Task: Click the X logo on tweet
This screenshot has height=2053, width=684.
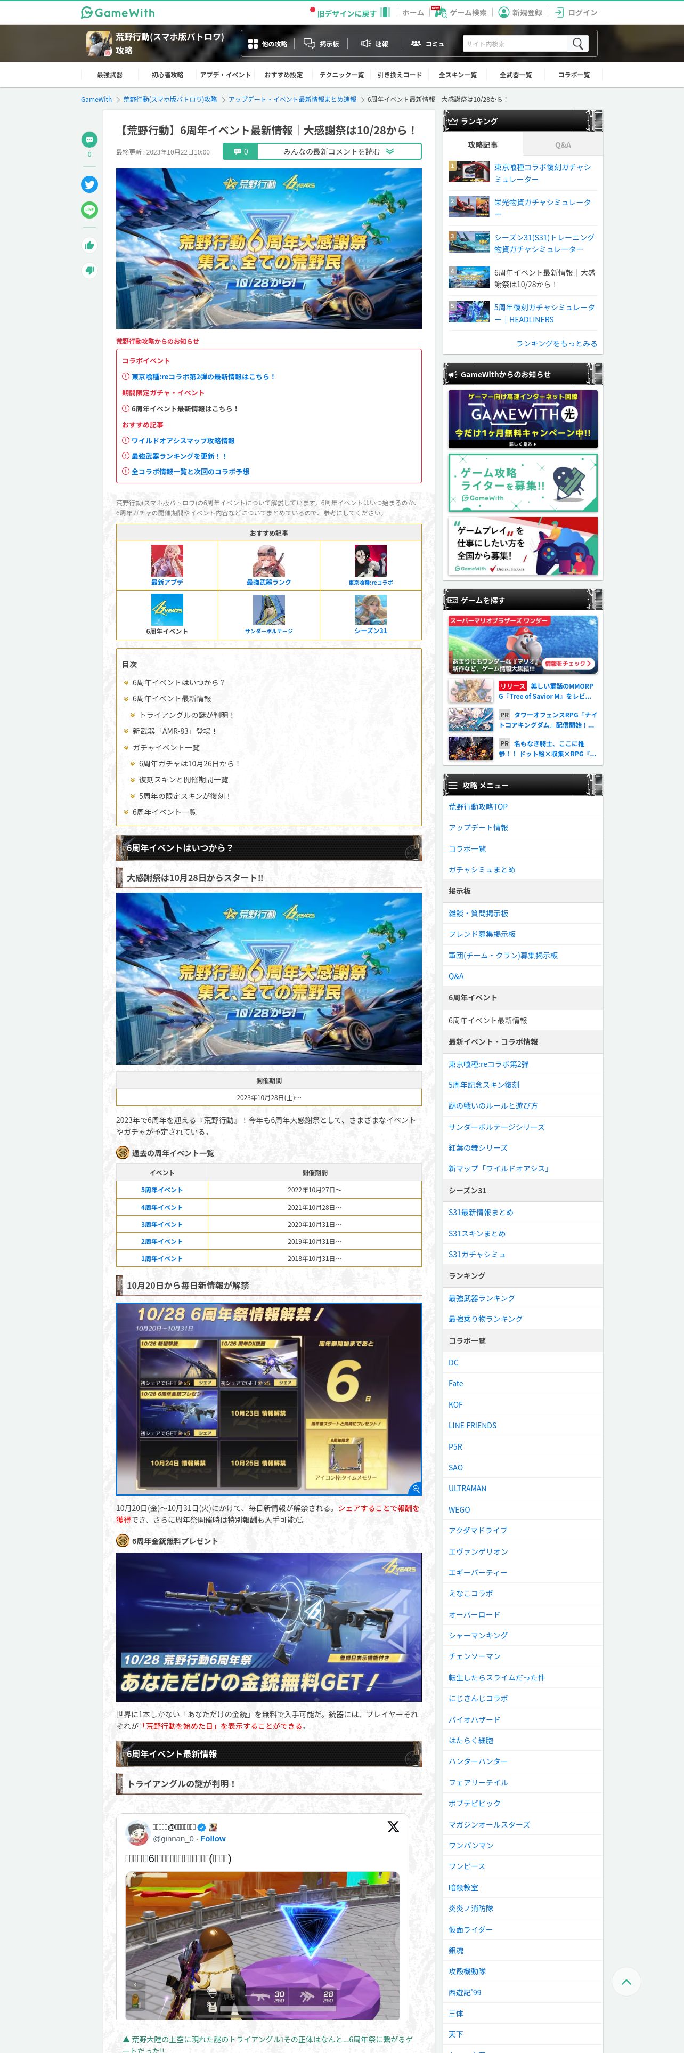Action: [393, 1826]
